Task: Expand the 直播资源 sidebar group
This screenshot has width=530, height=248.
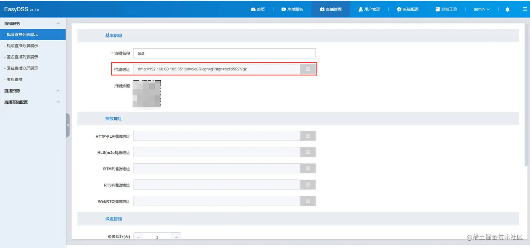Action: (33, 91)
